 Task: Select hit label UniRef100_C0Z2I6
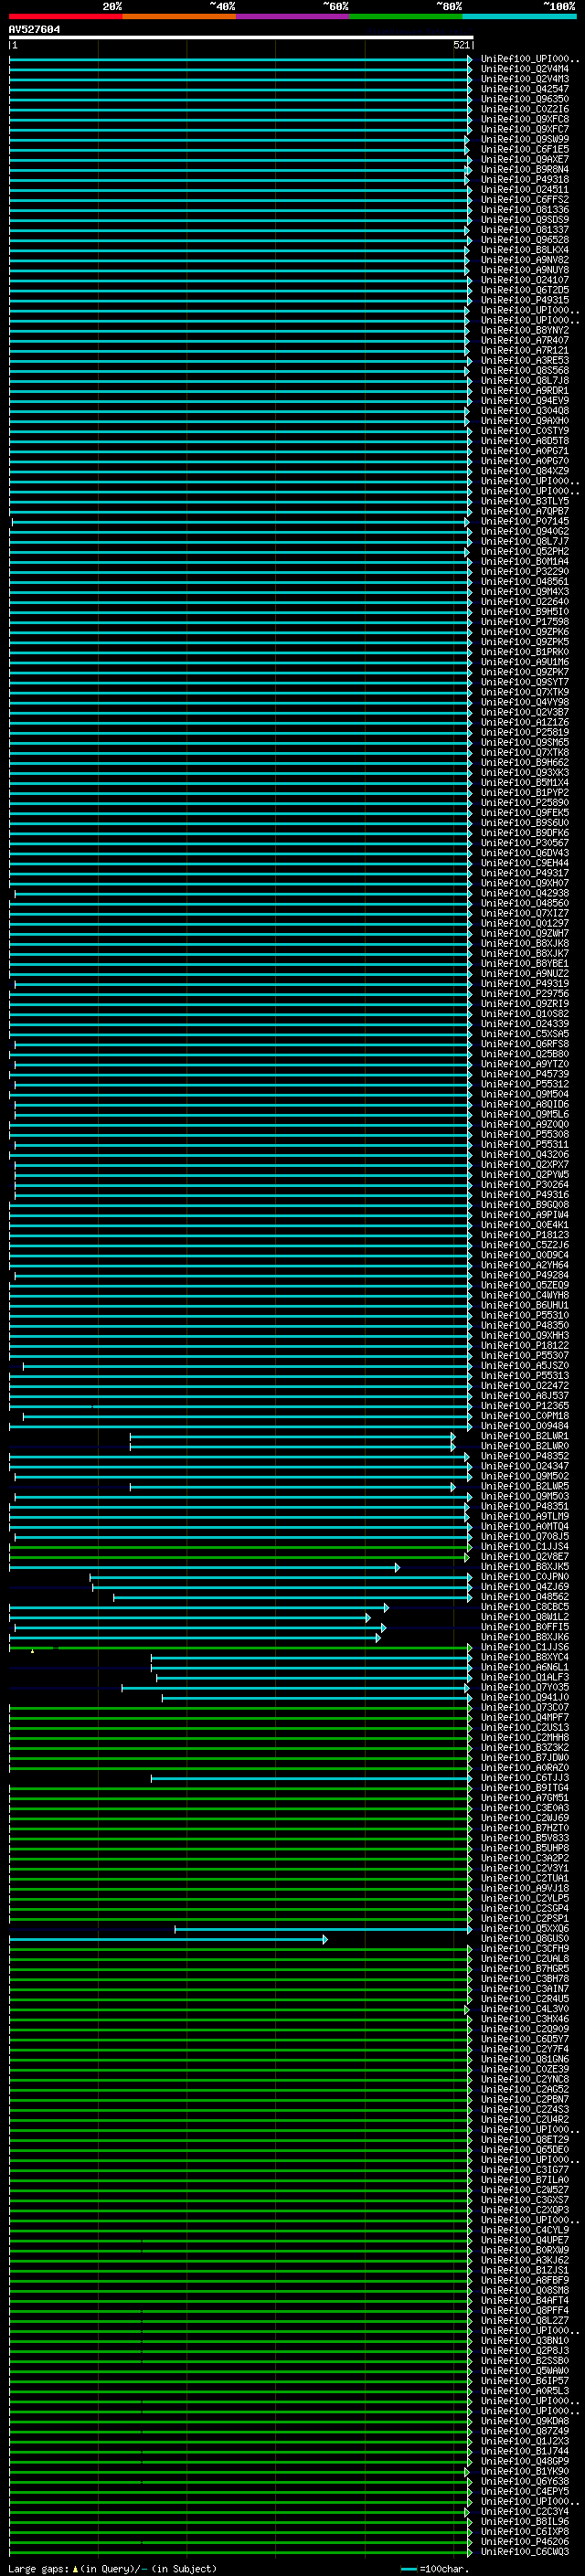[524, 109]
